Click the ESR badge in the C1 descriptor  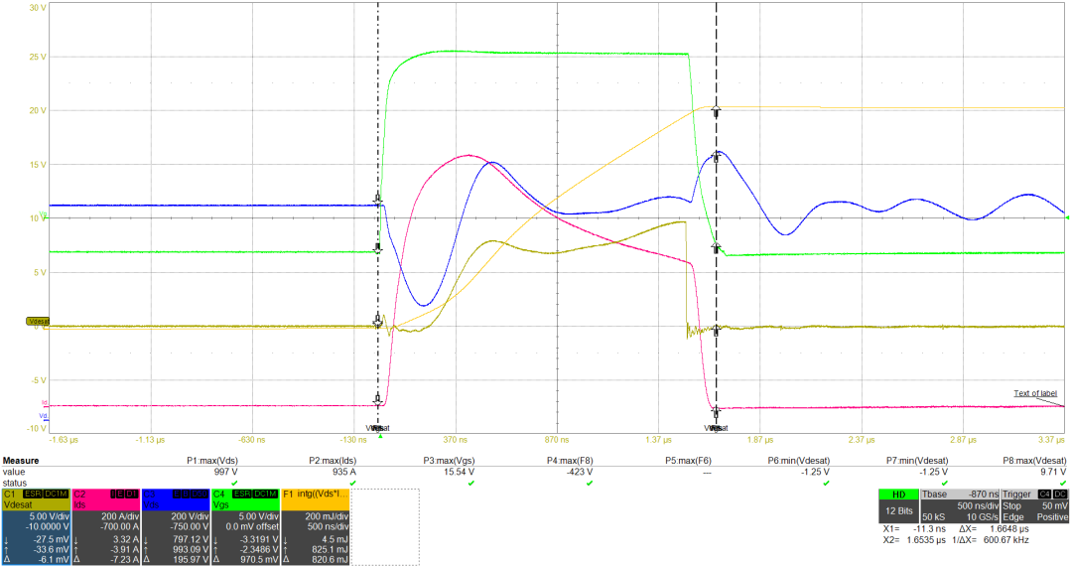pyautogui.click(x=32, y=494)
